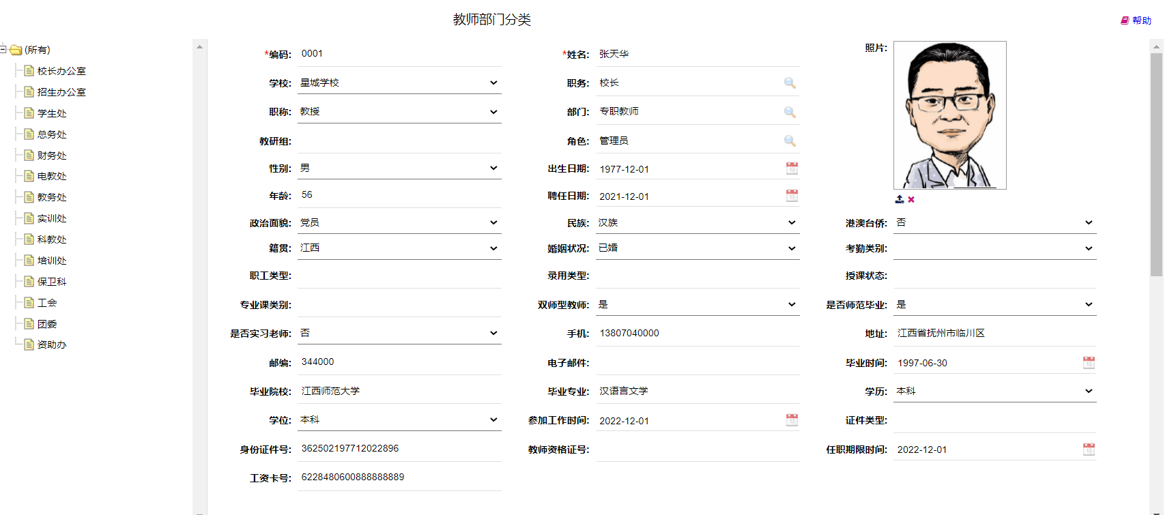This screenshot has width=1176, height=515.
Task: Click the 教研组 input field
Action: coord(399,141)
